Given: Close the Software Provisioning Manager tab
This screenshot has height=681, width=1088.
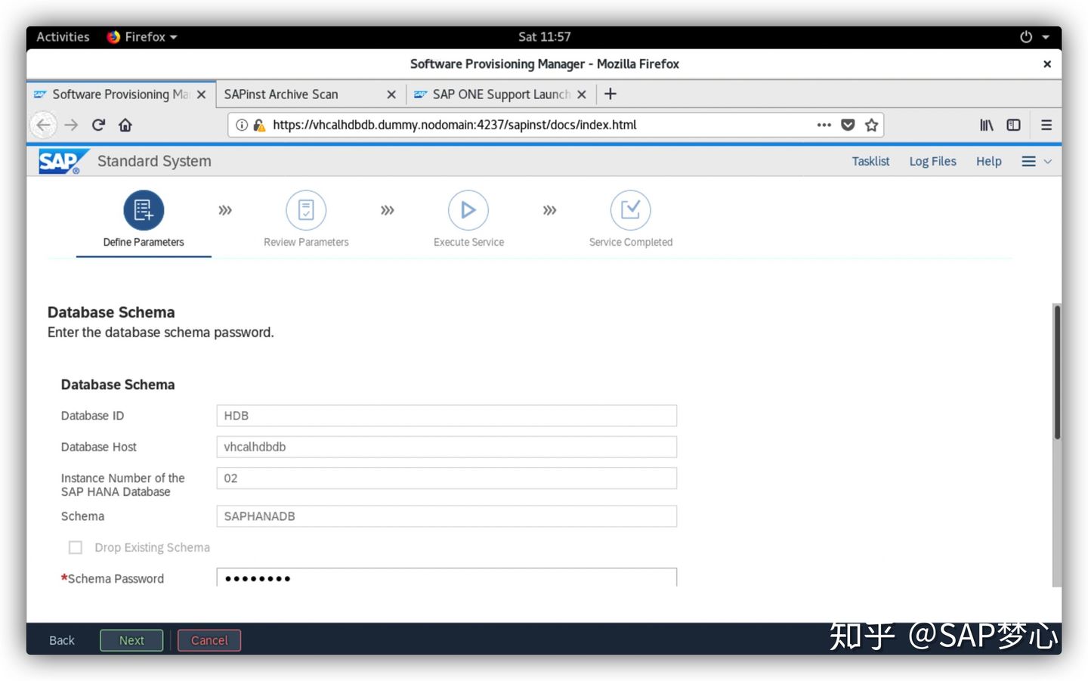Looking at the screenshot, I should tap(202, 94).
